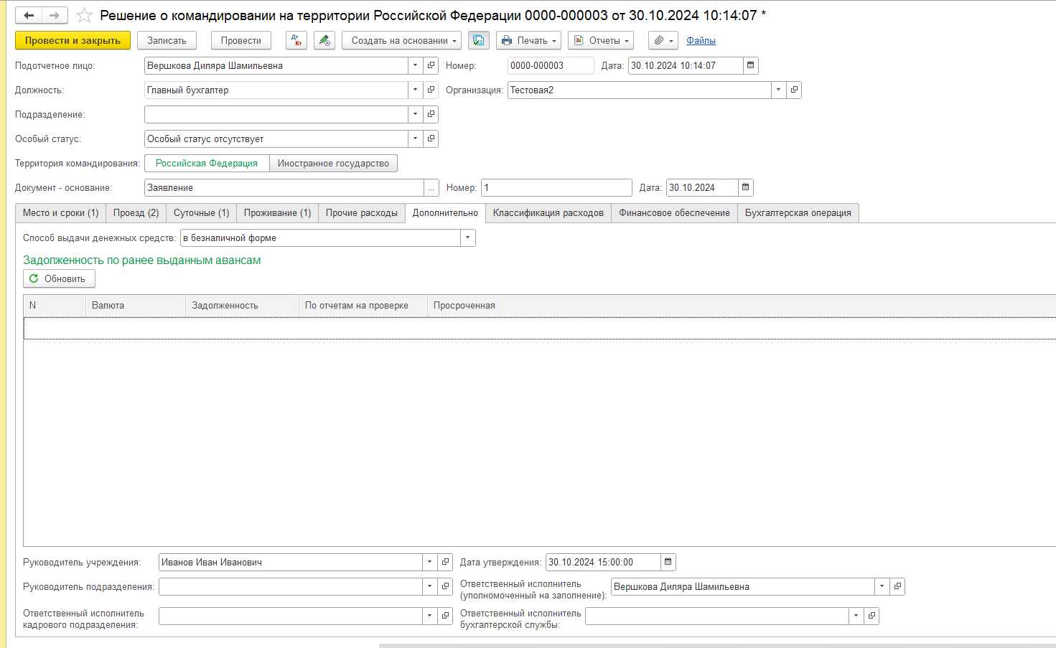Open the Подразделение record via open icon
The image size is (1056, 648).
(x=431, y=114)
